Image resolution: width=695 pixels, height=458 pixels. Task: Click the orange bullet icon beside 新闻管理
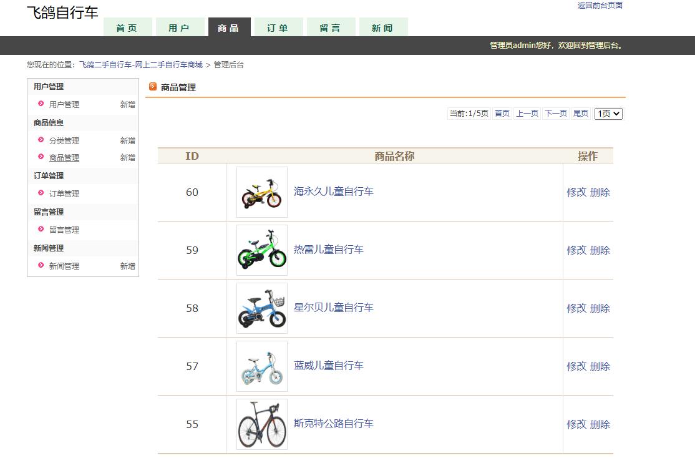[x=40, y=266]
